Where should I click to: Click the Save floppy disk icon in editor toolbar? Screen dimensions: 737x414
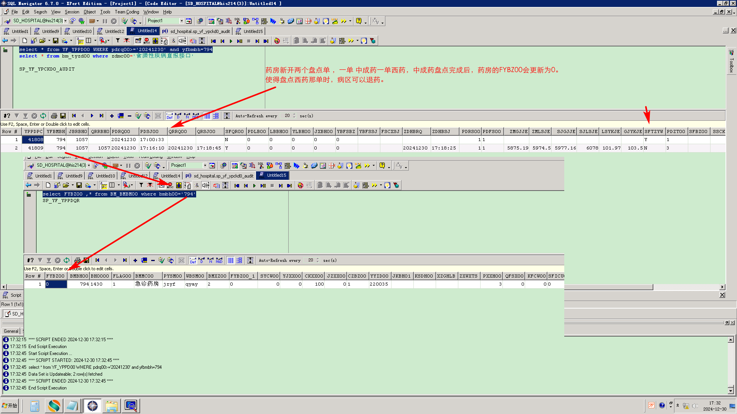tap(56, 41)
